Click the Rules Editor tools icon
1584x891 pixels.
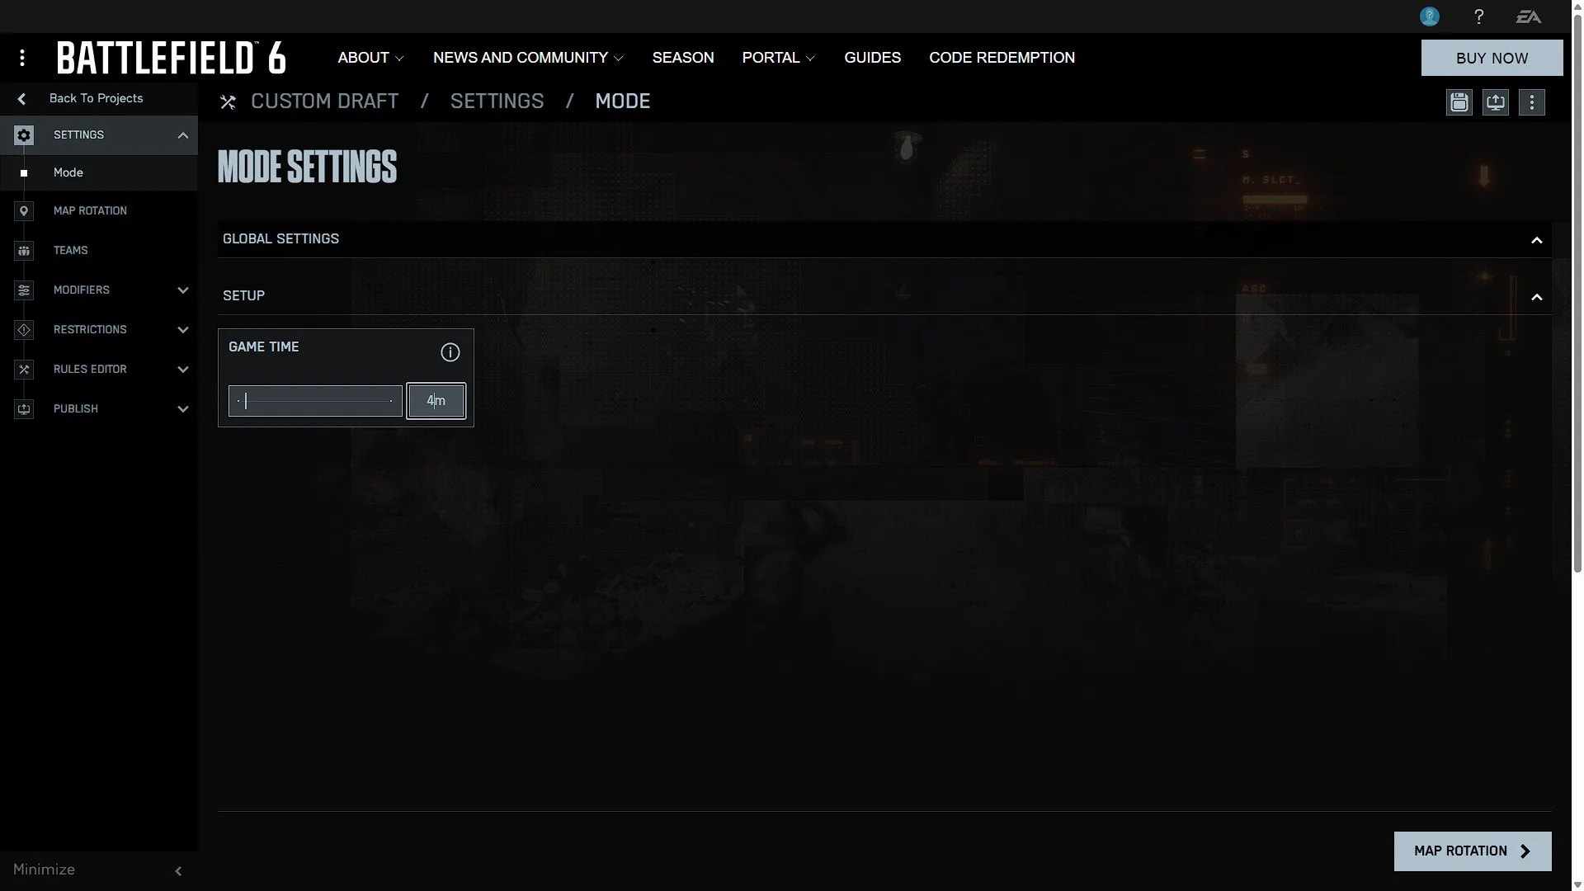[x=24, y=370]
